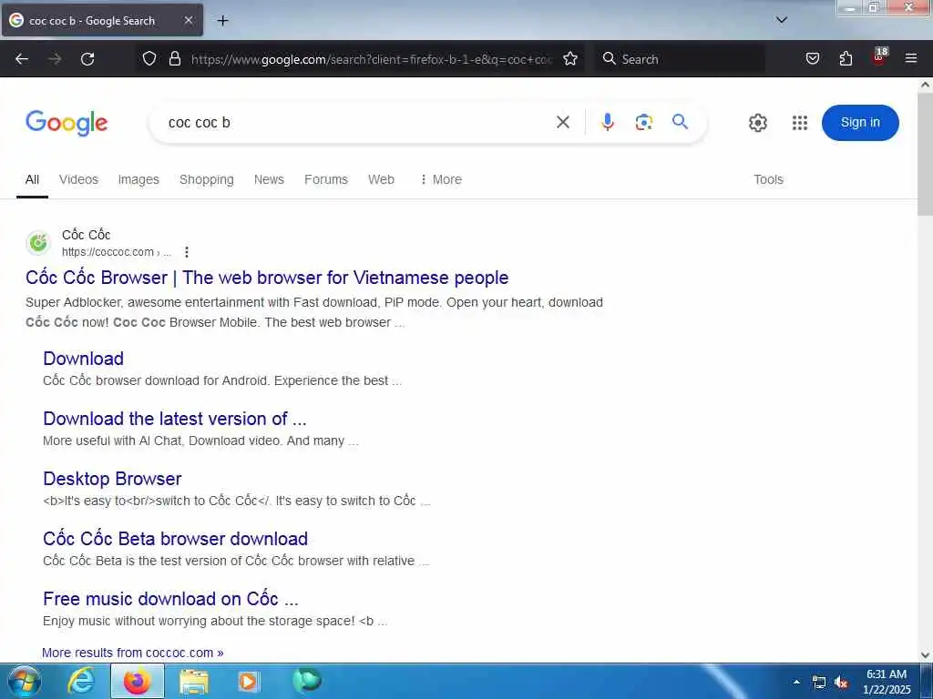Open Google quick settings gear
The image size is (933, 699).
[757, 123]
